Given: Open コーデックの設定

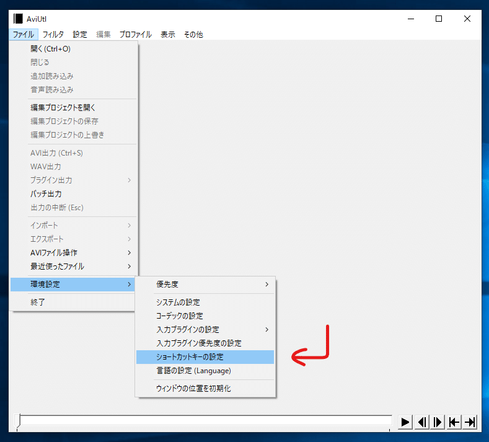Looking at the screenshot, I should tap(205, 316).
